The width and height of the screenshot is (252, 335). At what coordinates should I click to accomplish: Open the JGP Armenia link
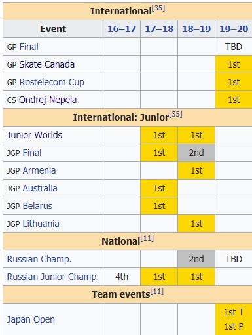(39, 170)
